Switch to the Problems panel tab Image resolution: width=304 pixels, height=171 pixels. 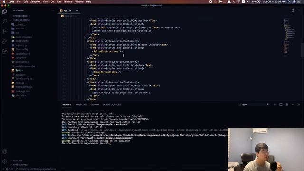81,104
